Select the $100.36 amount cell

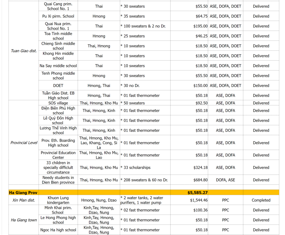189,210
